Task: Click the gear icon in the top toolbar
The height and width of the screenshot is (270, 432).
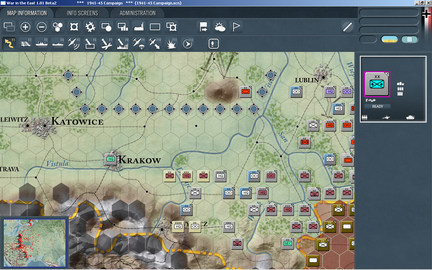Action: click(x=90, y=27)
